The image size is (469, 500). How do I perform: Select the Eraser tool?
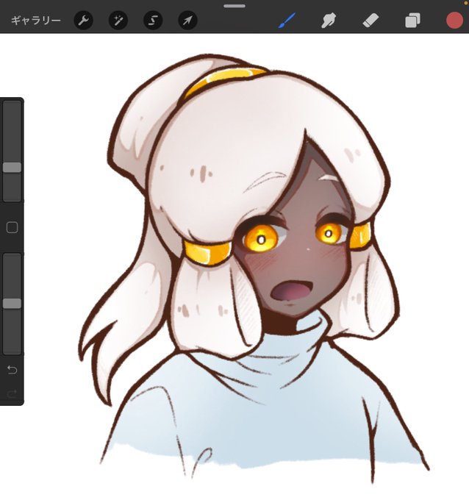click(x=370, y=21)
